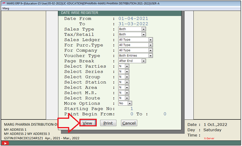Click the More Options label
This screenshot has height=146, width=242.
click(x=82, y=103)
